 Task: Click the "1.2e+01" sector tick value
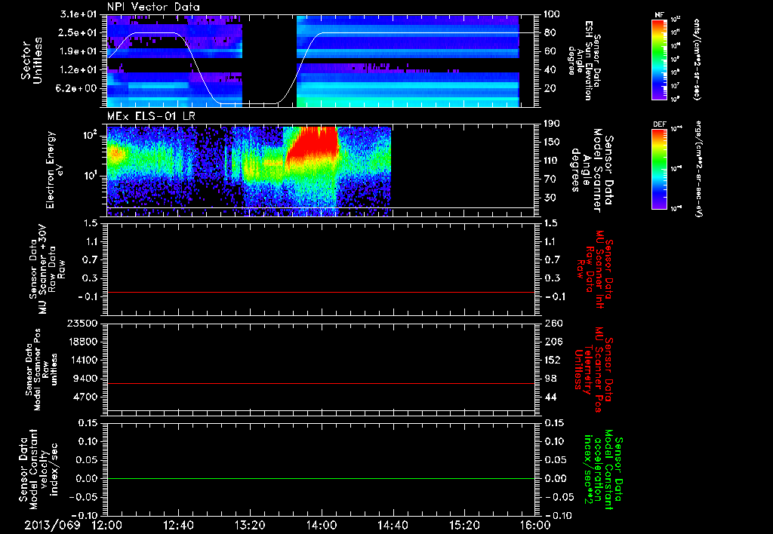point(79,70)
